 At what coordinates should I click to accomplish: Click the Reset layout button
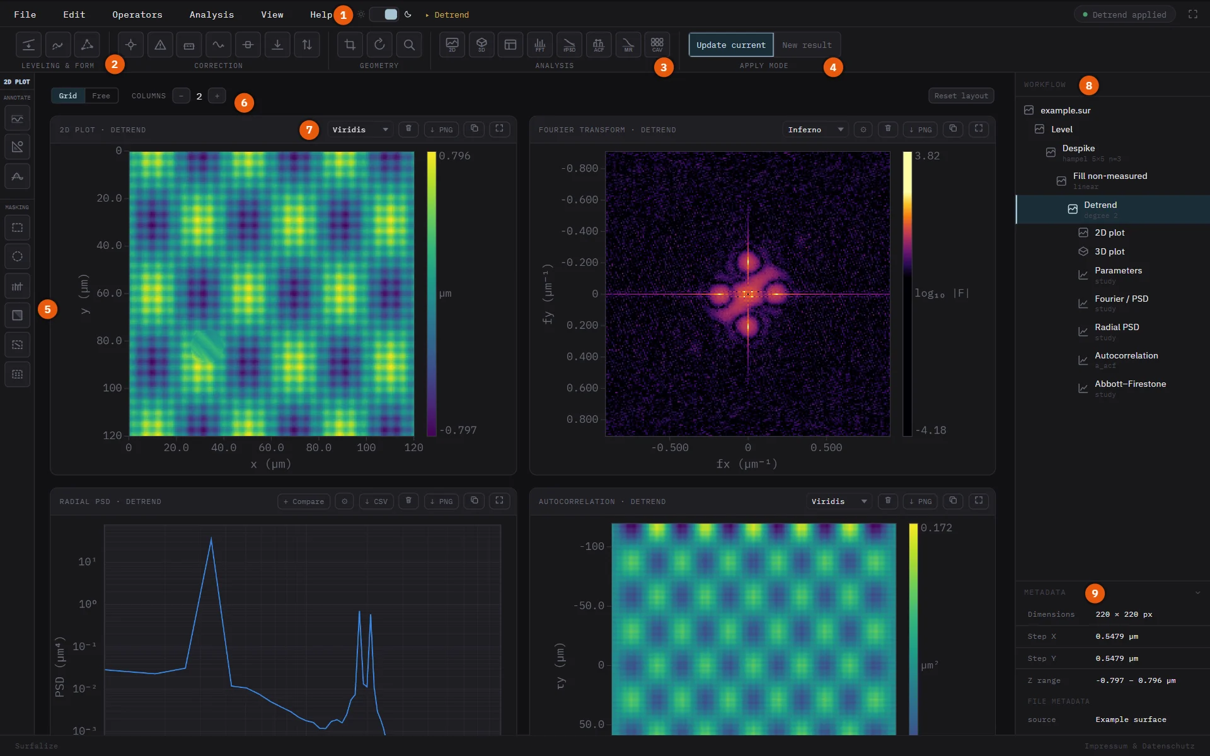(961, 96)
